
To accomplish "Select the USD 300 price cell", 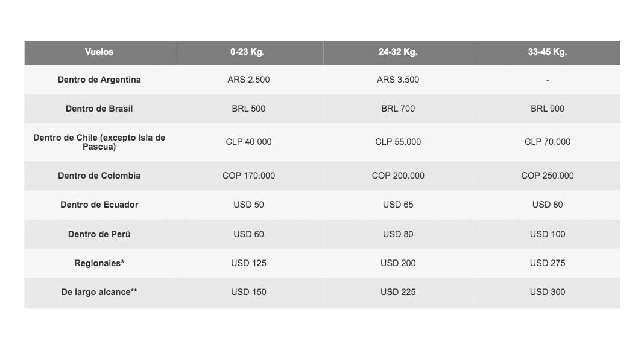I will click(547, 292).
